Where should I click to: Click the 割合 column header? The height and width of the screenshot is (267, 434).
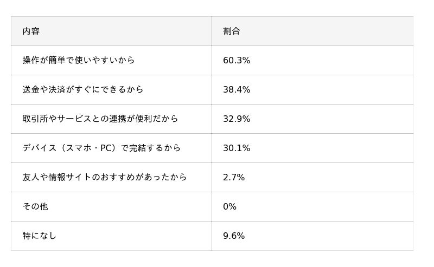232,31
